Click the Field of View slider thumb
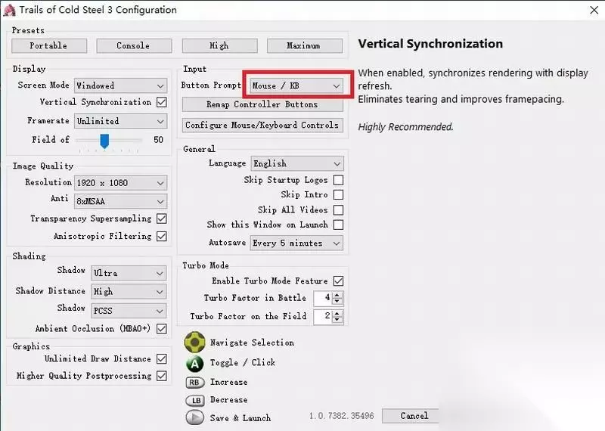This screenshot has height=431, width=605. [x=104, y=141]
